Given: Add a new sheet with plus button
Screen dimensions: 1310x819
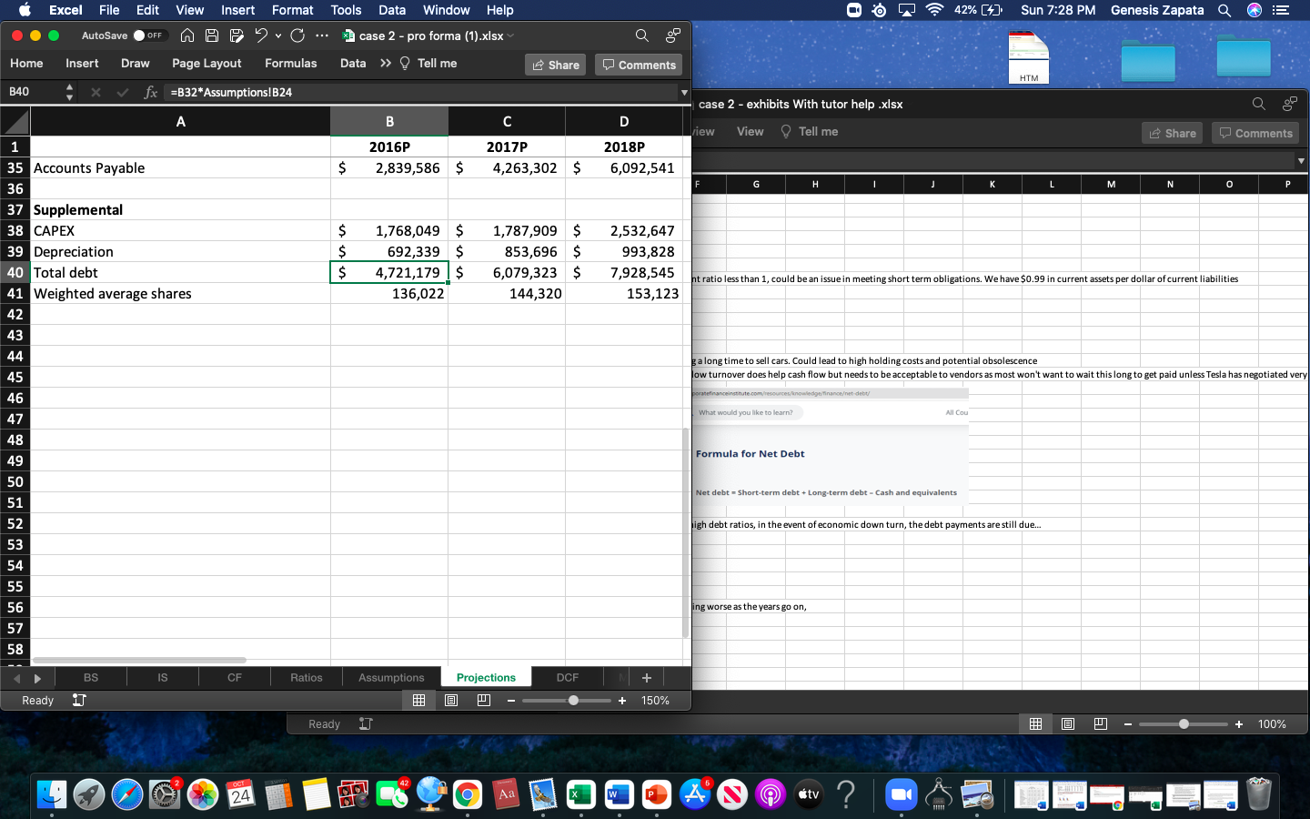Looking at the screenshot, I should pyautogui.click(x=647, y=677).
